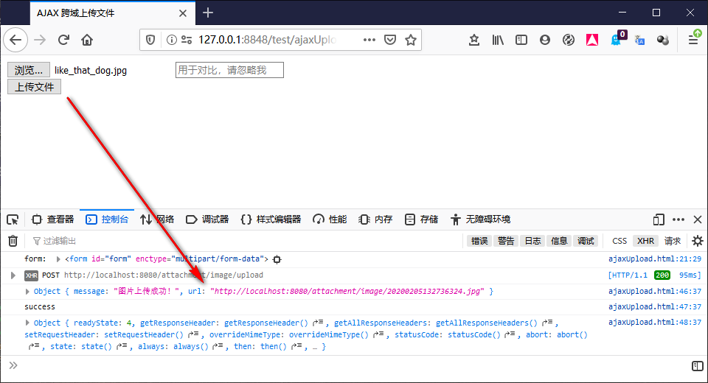Go to the browser home page
This screenshot has width=708, height=383.
coord(87,41)
